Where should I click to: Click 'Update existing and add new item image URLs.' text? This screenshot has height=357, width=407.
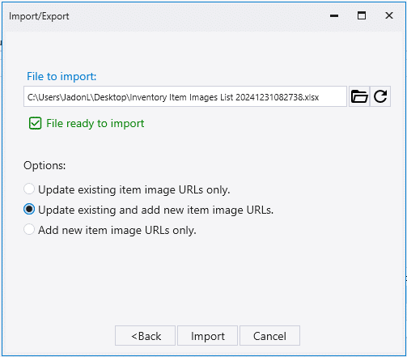tap(155, 210)
